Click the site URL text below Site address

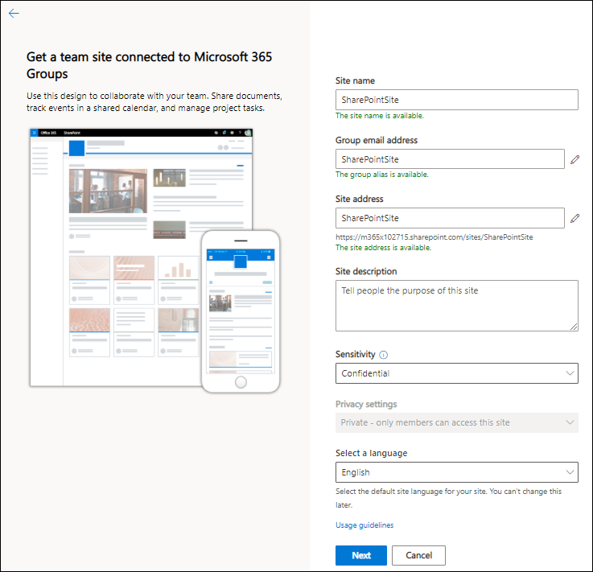(x=434, y=237)
